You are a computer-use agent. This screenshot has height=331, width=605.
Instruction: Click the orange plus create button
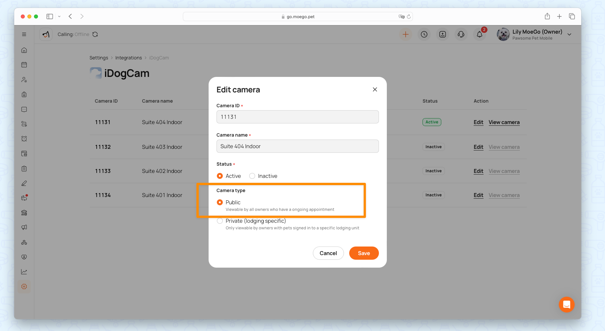406,34
